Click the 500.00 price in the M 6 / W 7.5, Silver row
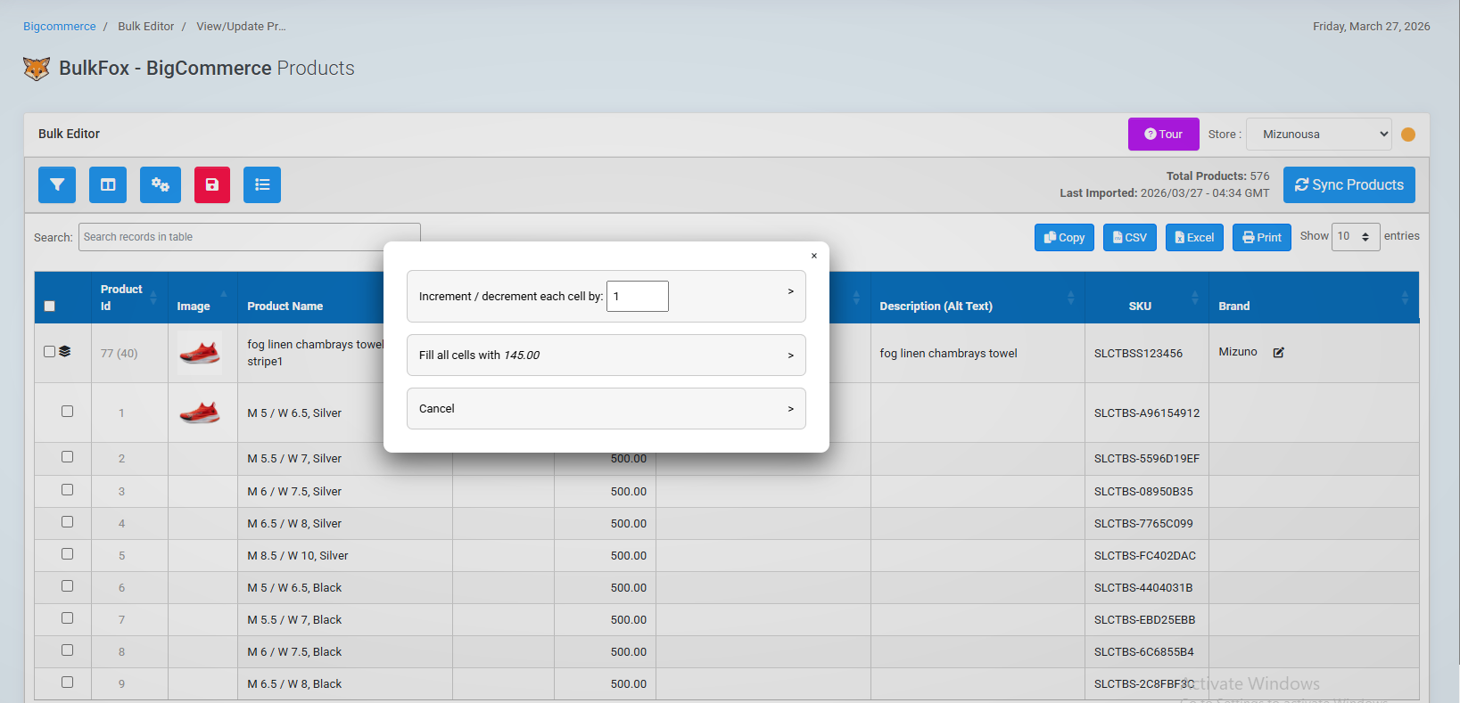1460x703 pixels. [629, 492]
